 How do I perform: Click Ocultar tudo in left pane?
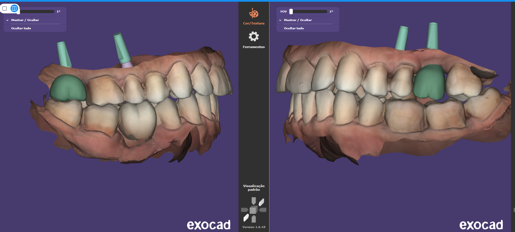(x=21, y=28)
